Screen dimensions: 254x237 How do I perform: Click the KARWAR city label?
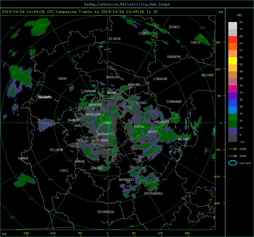(x=23, y=158)
